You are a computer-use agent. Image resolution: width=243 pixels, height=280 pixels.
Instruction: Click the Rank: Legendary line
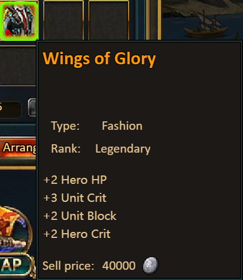click(101, 149)
